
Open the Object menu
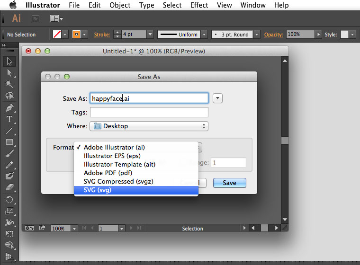point(120,5)
